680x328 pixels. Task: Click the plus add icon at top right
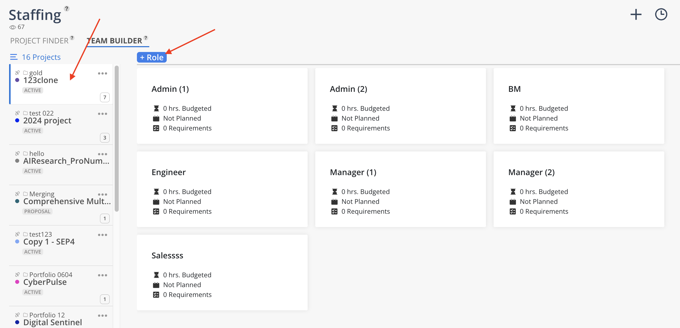[636, 14]
